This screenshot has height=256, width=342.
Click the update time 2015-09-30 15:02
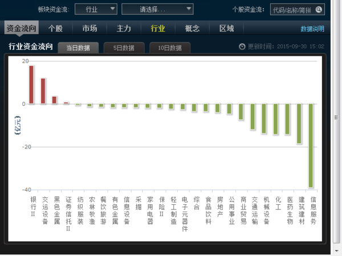pyautogui.click(x=300, y=47)
